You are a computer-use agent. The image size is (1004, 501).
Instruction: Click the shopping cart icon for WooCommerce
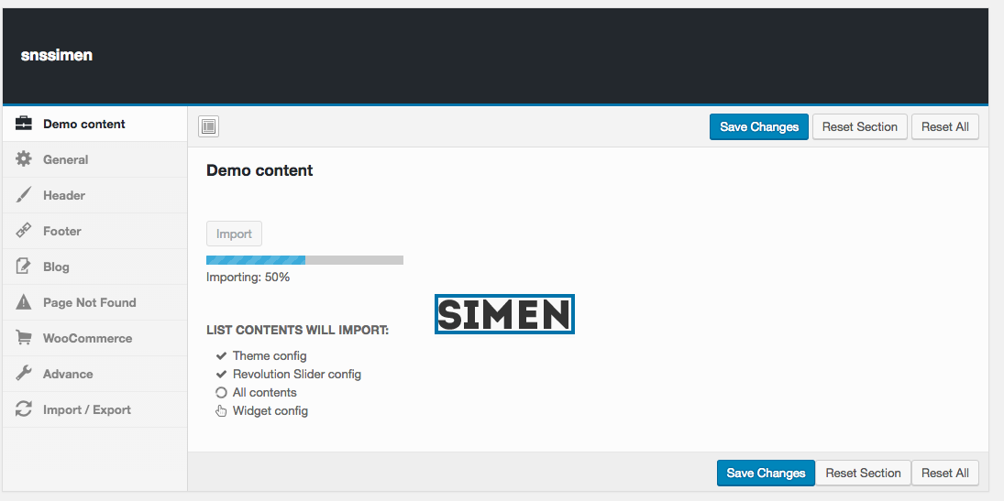(x=24, y=338)
